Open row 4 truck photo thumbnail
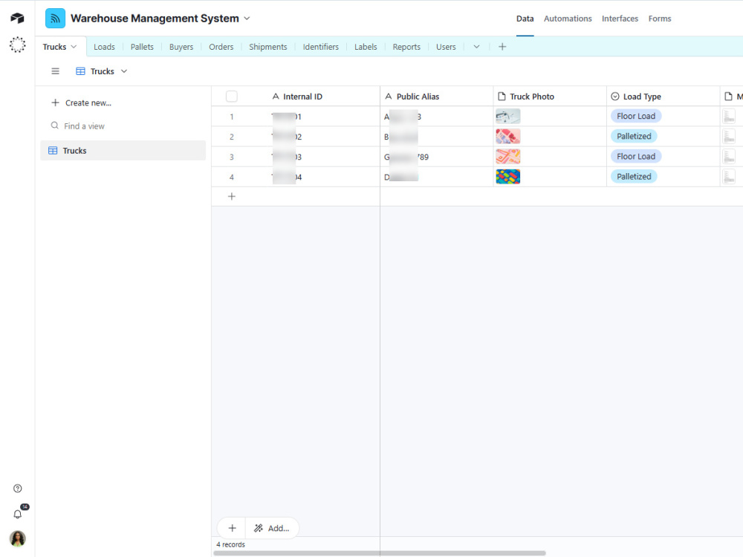 click(x=508, y=177)
